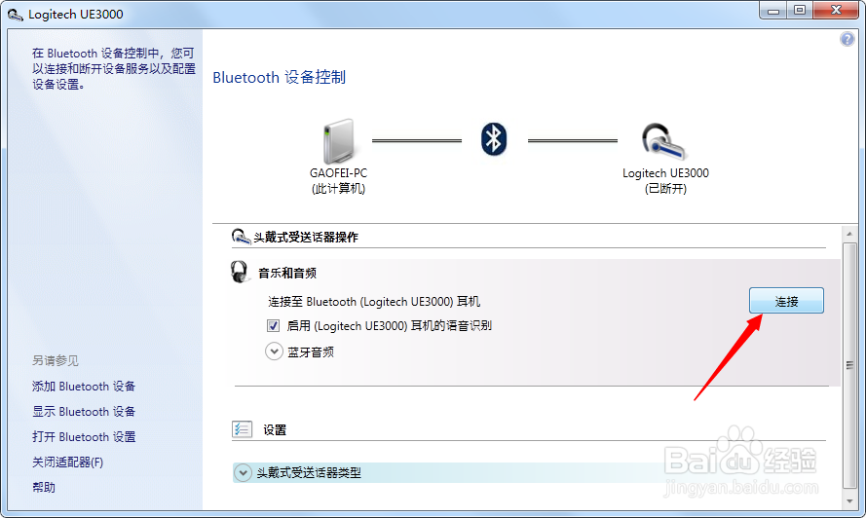Click the title bar headset app icon

tap(15, 15)
